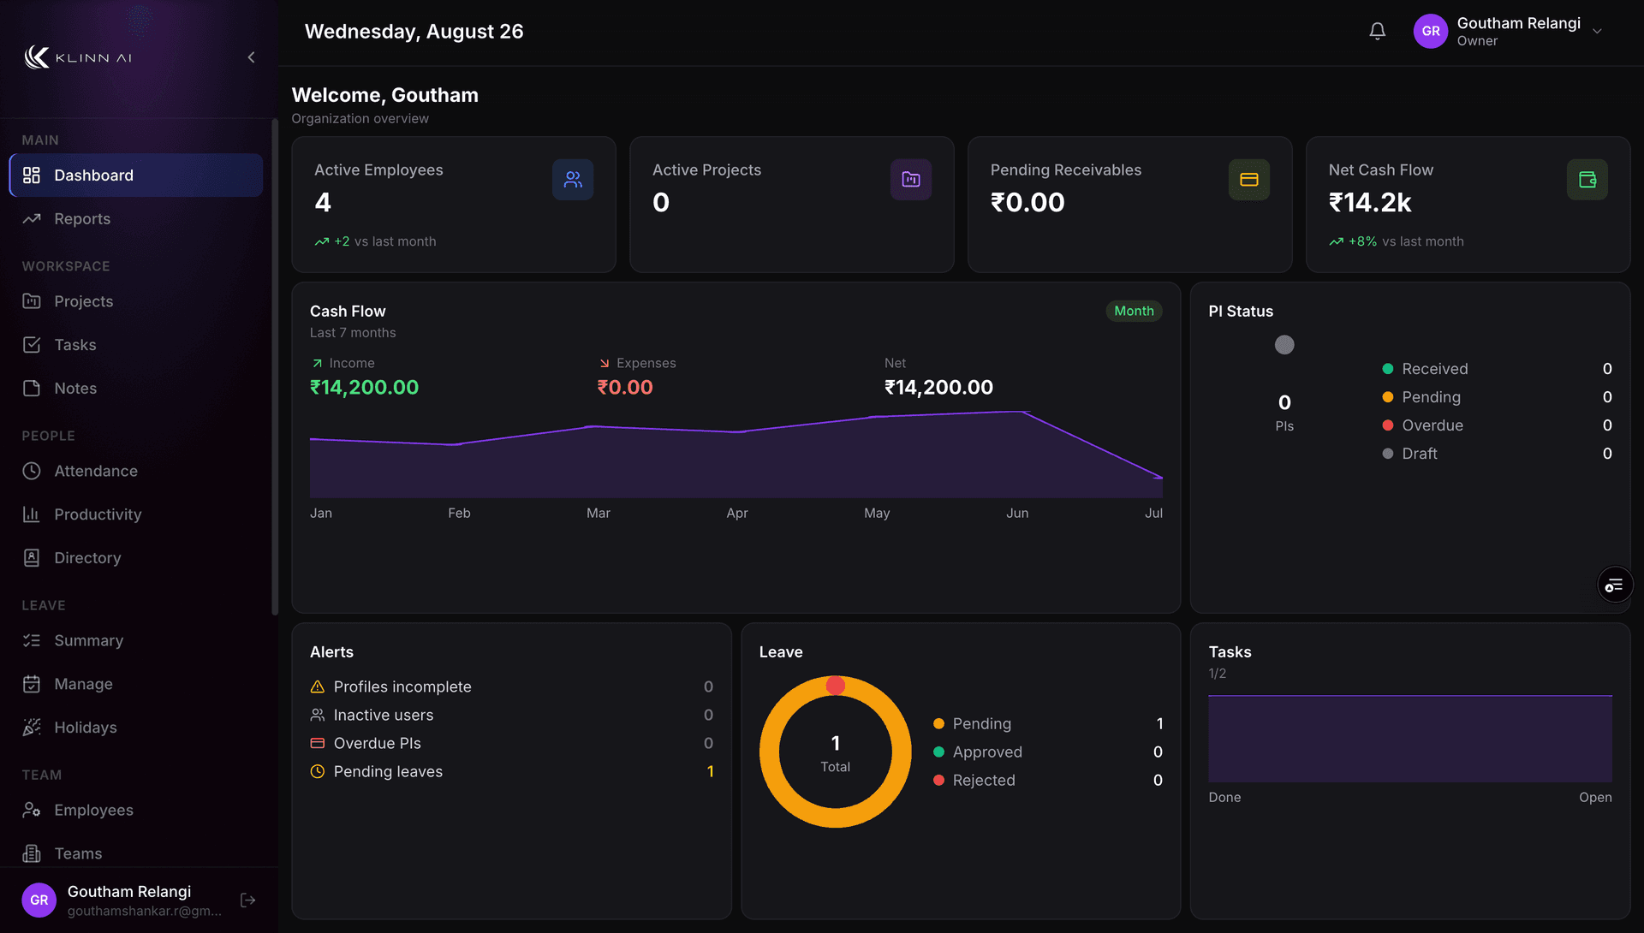This screenshot has width=1644, height=933.
Task: Open the Directory page
Action: 136,558
